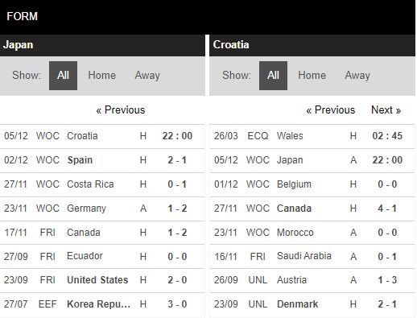This screenshot has width=417, height=318.
Task: Open the Costa Rica 0-1 result row
Action: 102,184
